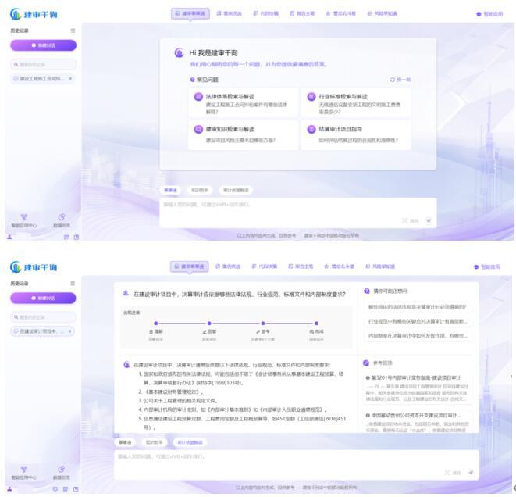Click the send arrow on the answer screen
This screenshot has width=516, height=497.
[x=471, y=473]
